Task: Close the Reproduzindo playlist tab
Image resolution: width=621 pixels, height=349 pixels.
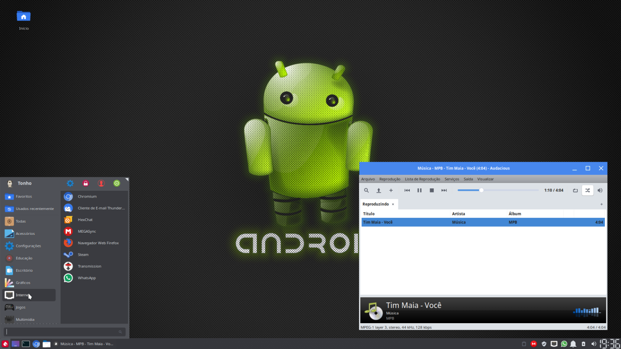Action: 393,204
